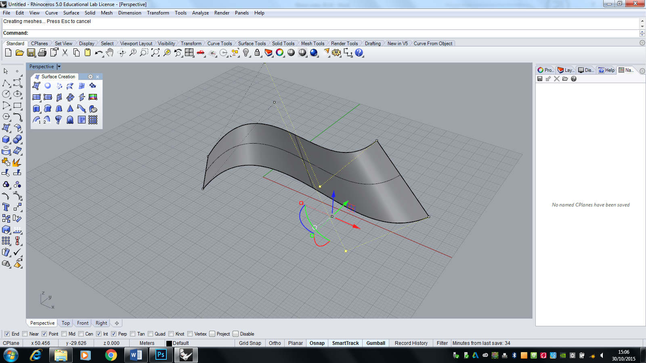Screen dimensions: 646x363
Task: Expand the command history scroll arrow
Action: pos(642,21)
